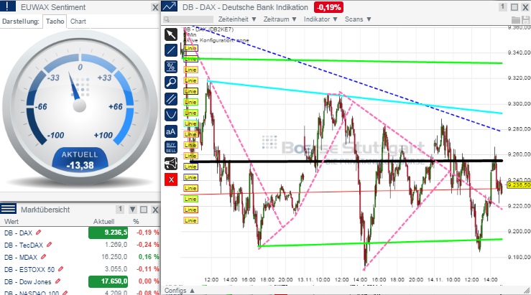Open the Zeitraum dropdown
This screenshot has width=531, height=295.
click(x=280, y=19)
